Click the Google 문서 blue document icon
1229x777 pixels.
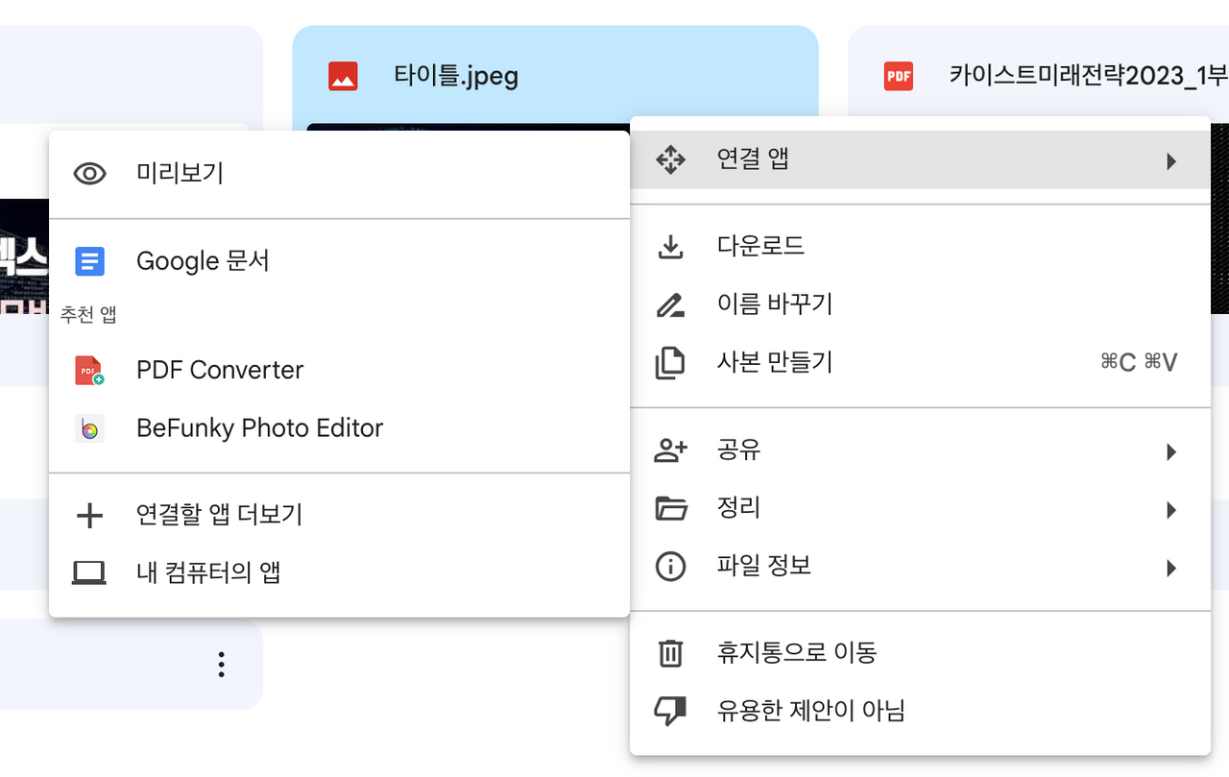click(89, 260)
